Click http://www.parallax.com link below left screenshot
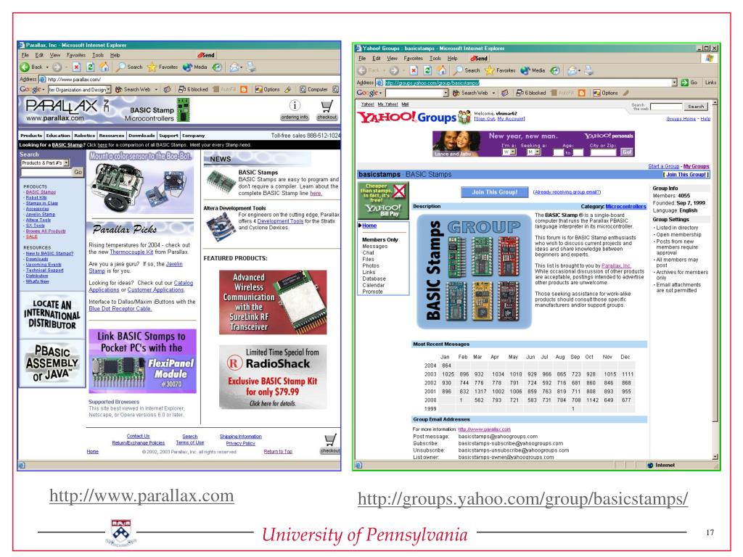The image size is (743, 557). coord(141,496)
